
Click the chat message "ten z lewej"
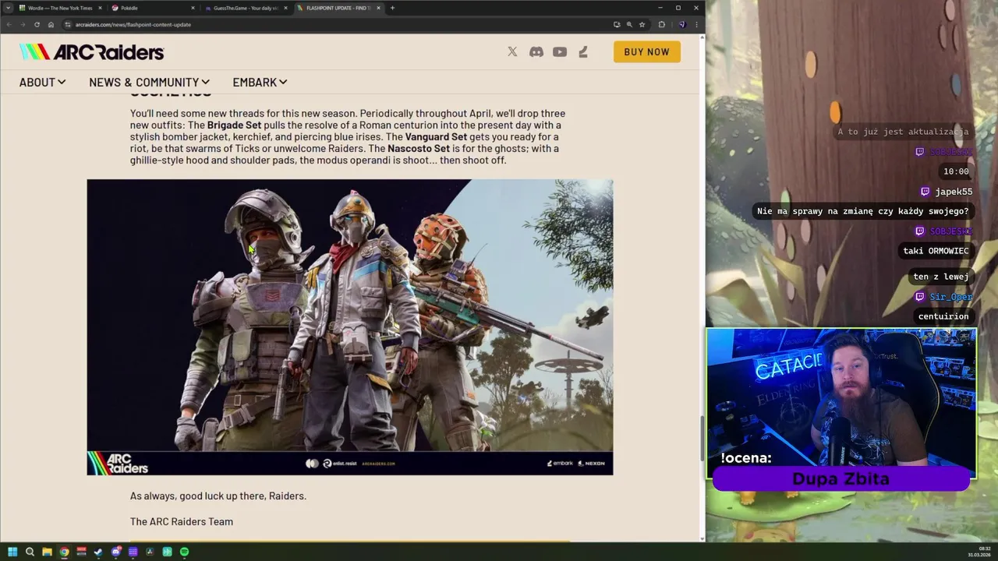(x=941, y=277)
